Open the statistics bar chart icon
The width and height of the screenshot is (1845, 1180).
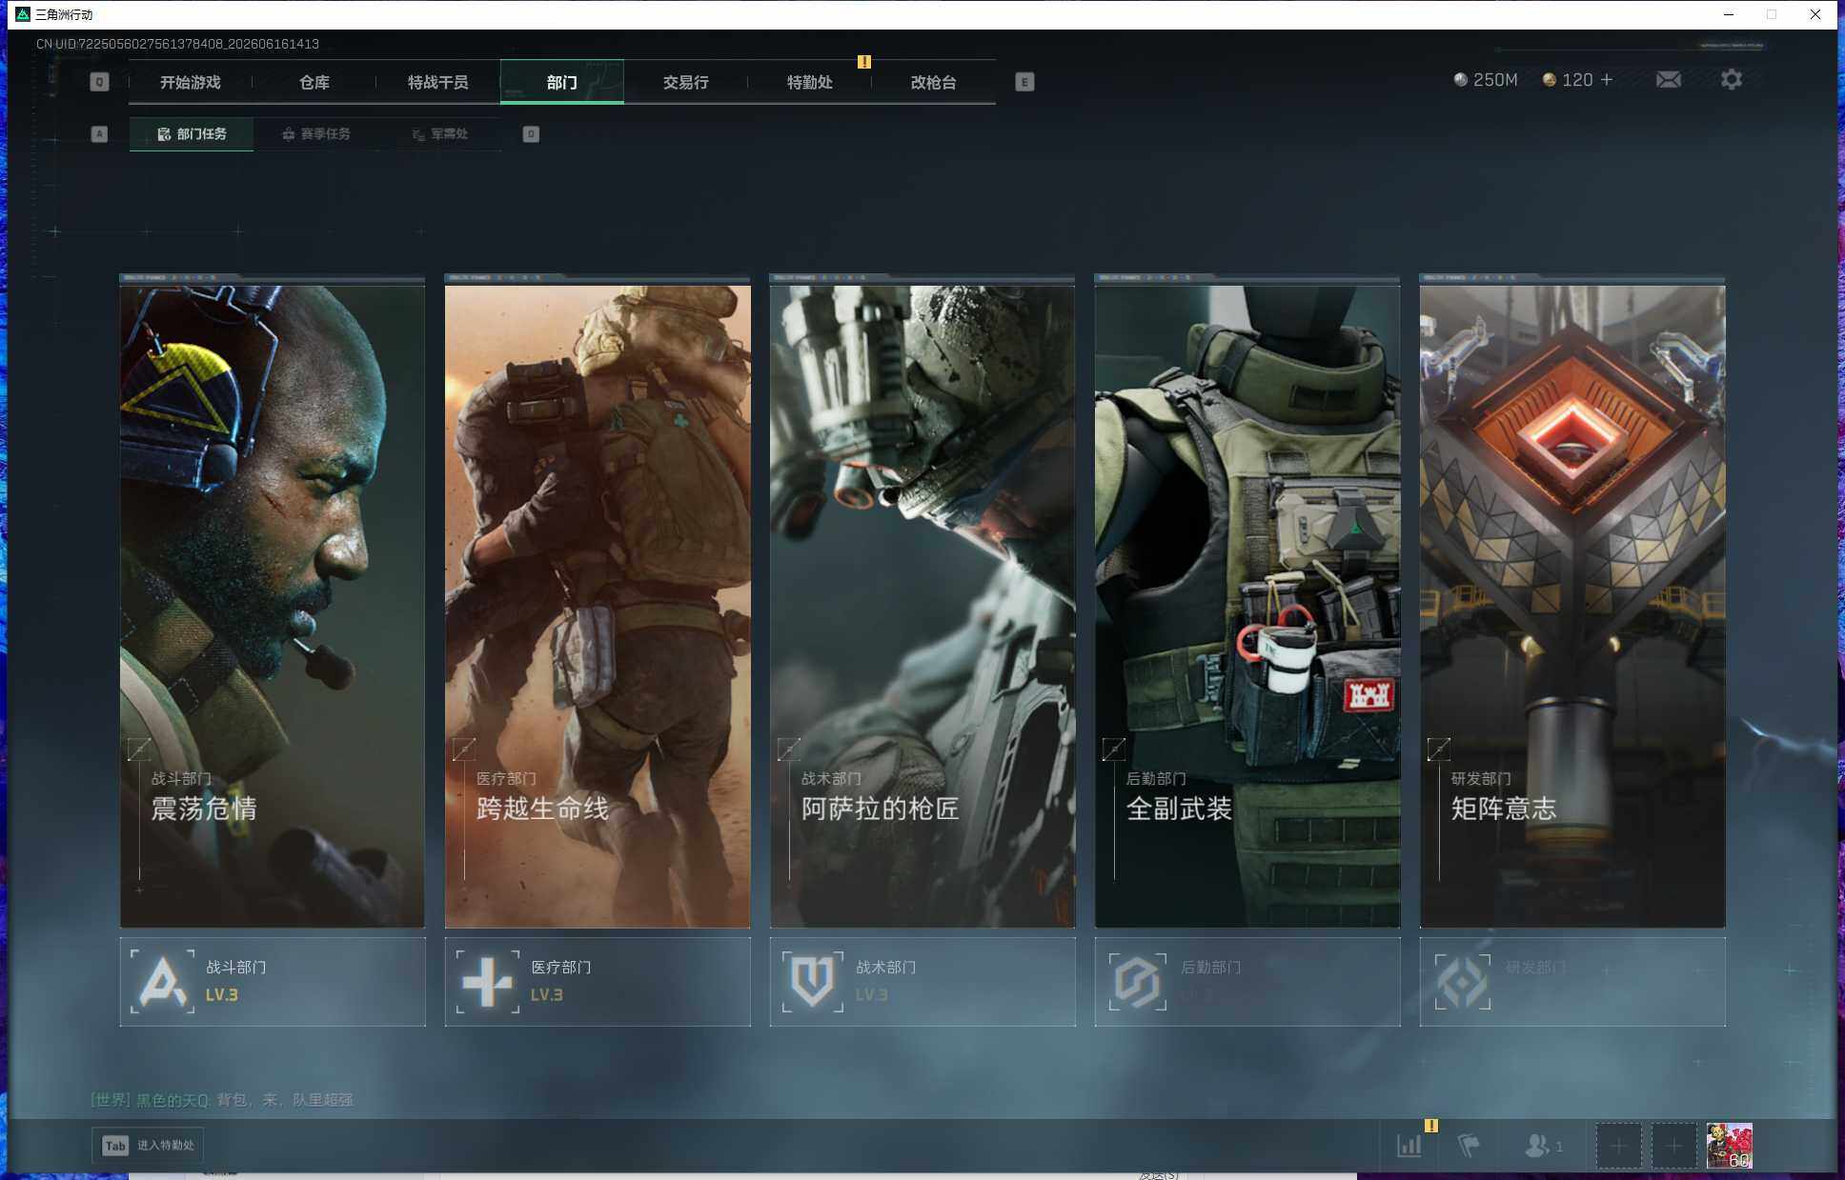[1409, 1146]
